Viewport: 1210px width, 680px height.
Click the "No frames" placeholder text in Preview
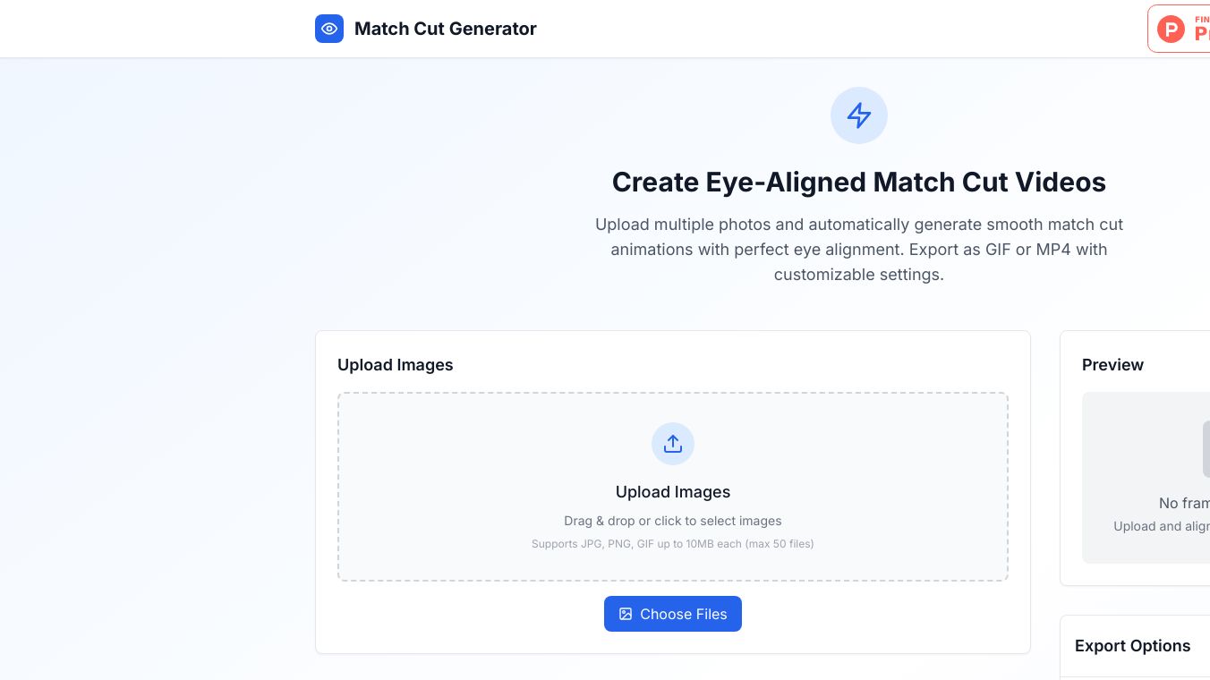[x=1184, y=503]
